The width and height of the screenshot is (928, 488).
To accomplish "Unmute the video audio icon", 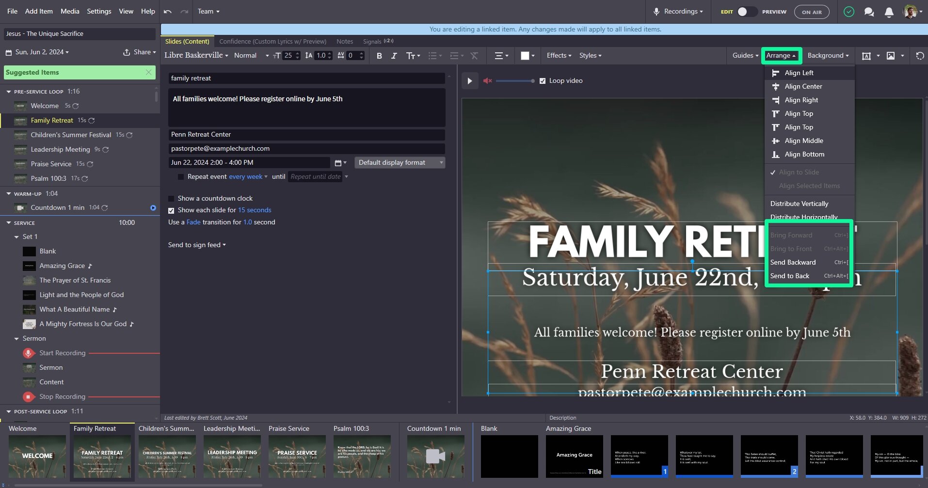I will coord(487,81).
